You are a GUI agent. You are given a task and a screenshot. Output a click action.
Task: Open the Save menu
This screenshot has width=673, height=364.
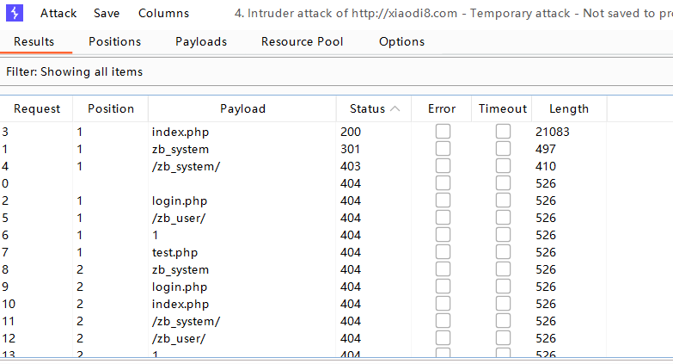107,13
